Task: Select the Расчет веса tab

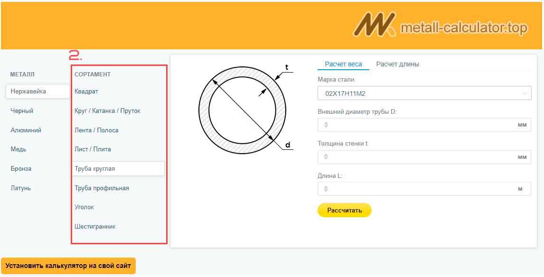Action: [x=343, y=64]
